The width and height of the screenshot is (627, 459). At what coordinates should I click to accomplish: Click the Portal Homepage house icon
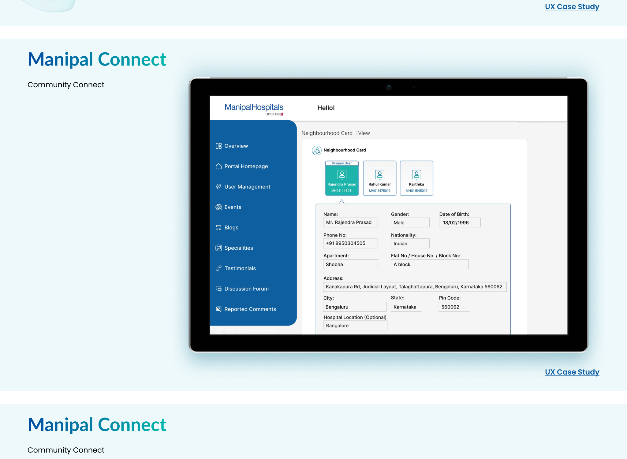(218, 166)
